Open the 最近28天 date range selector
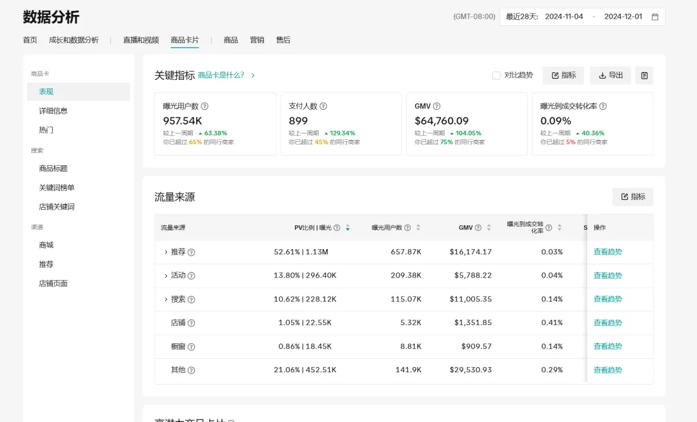 582,17
